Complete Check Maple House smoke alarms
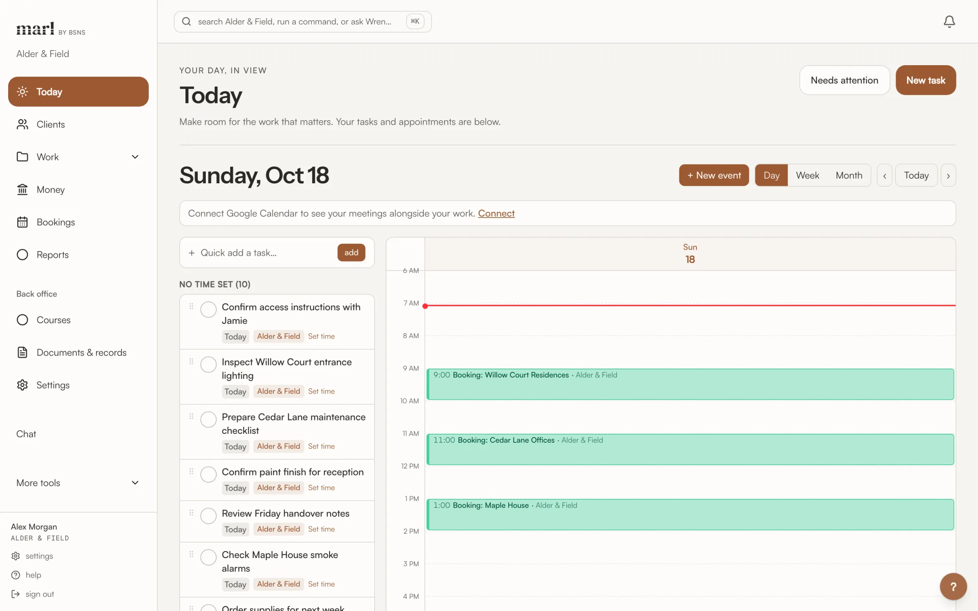This screenshot has width=978, height=611. coord(208,557)
